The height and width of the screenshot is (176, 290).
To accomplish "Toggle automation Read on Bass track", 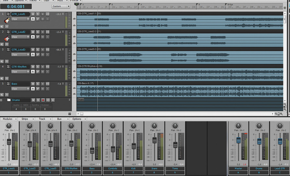I will [x=33, y=89].
